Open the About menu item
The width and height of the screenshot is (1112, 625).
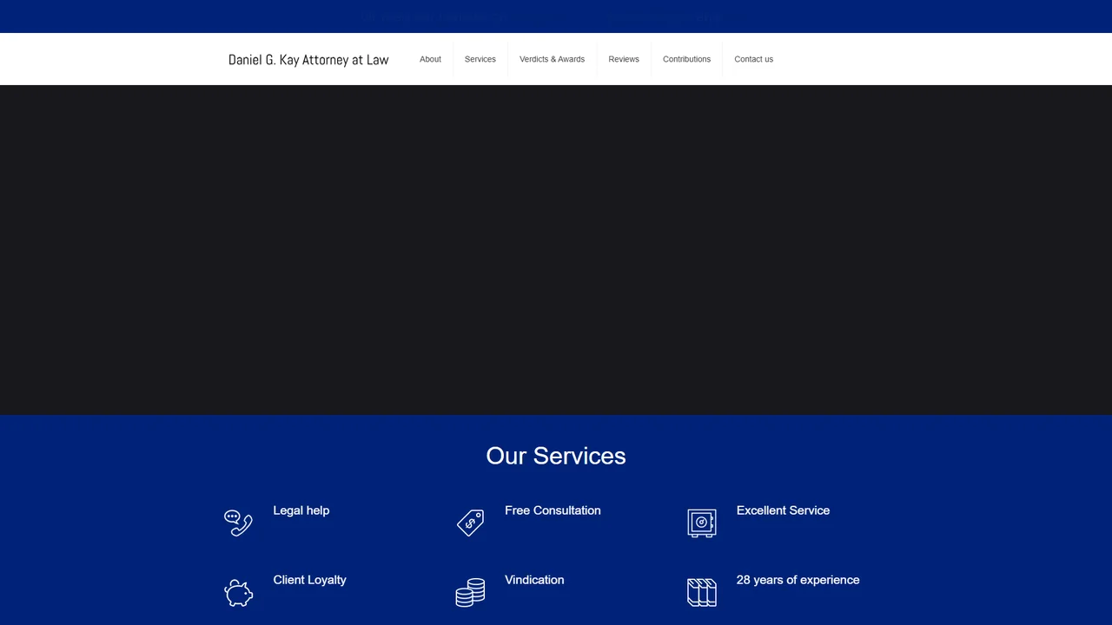[430, 59]
